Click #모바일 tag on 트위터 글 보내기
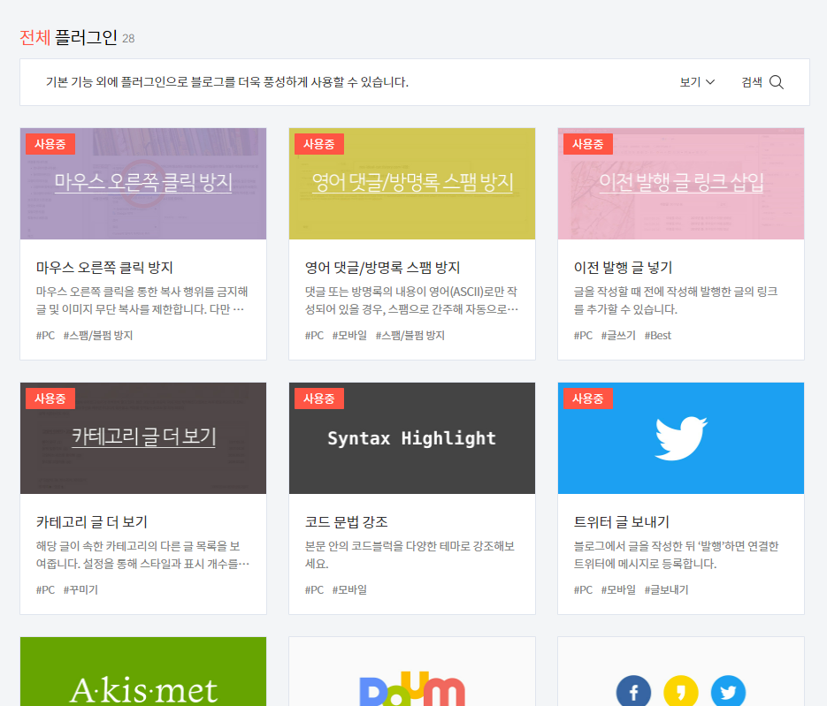Image resolution: width=827 pixels, height=706 pixels. (618, 590)
